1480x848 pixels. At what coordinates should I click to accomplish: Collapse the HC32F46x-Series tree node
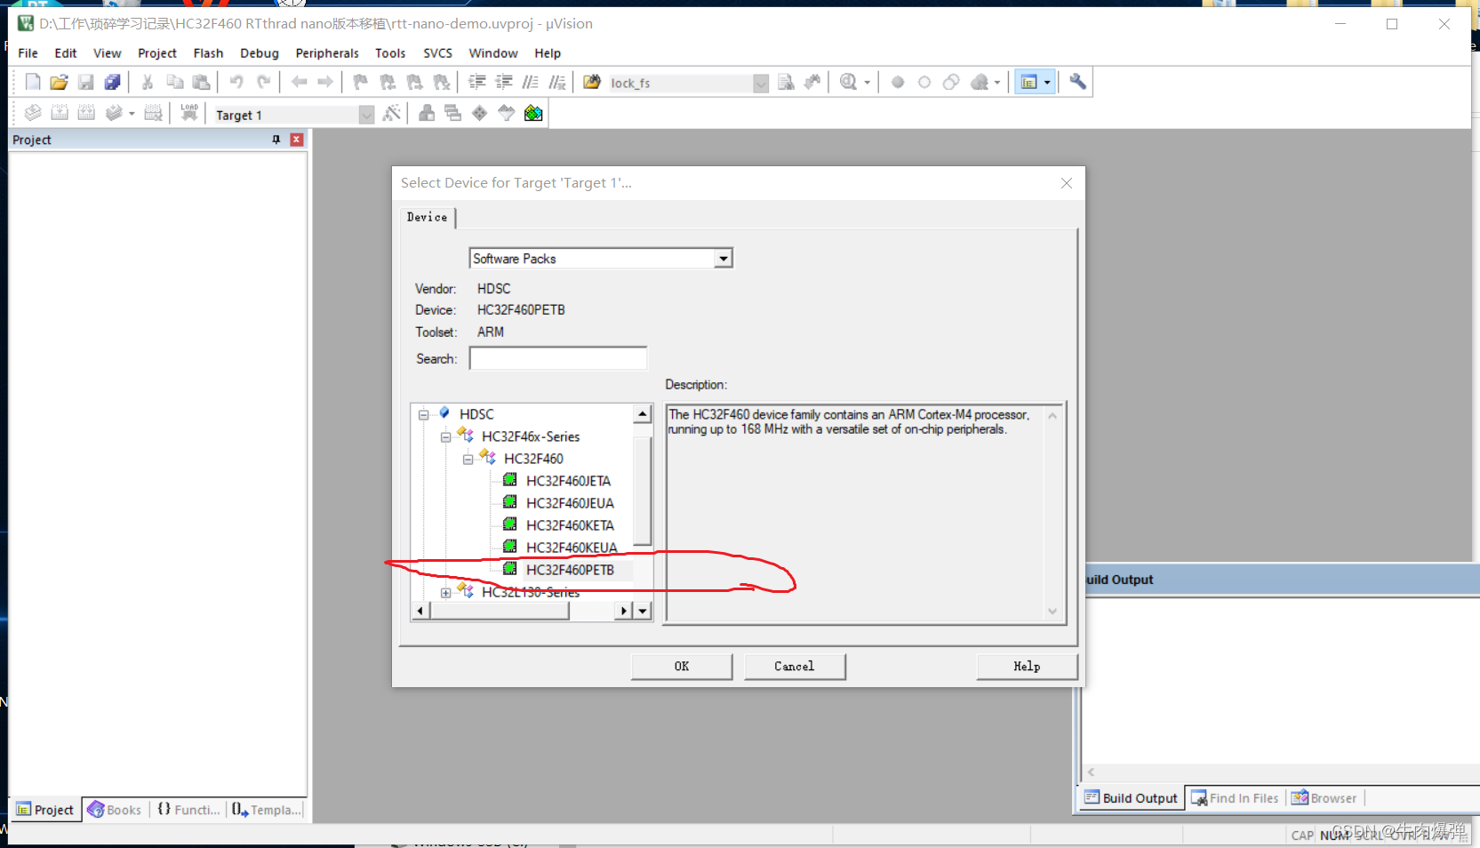point(446,436)
